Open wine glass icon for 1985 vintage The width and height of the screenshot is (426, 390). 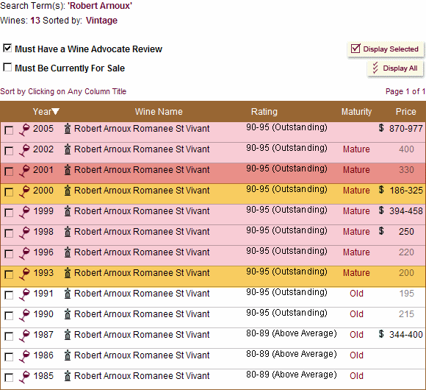pyautogui.click(x=24, y=377)
